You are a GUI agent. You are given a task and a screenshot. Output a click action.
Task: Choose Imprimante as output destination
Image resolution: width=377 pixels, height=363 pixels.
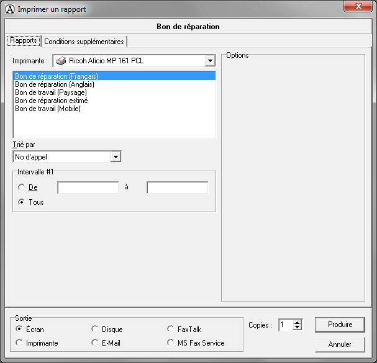coord(19,343)
